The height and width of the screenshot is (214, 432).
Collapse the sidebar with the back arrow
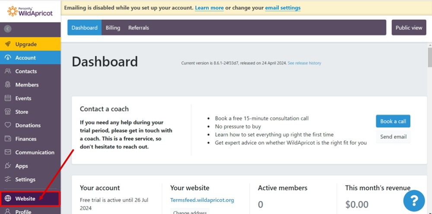pos(8,29)
